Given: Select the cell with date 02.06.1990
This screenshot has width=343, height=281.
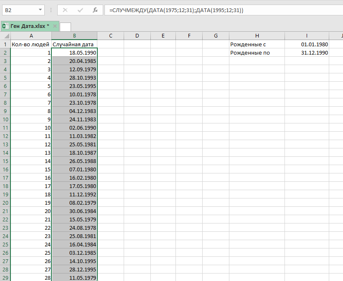Looking at the screenshot, I should pos(74,128).
